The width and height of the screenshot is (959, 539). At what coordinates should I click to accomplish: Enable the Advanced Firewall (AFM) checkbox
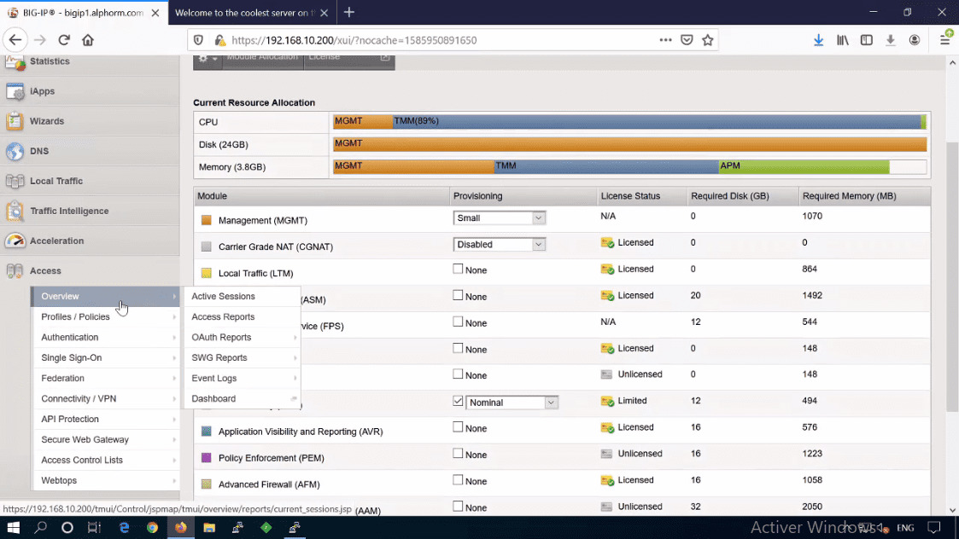point(459,480)
